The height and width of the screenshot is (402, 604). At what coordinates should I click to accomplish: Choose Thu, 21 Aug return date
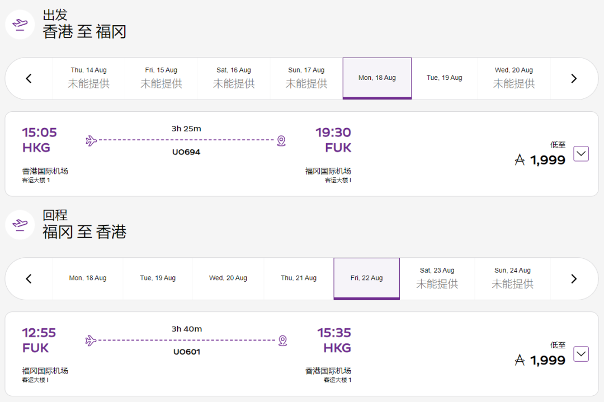tap(299, 278)
